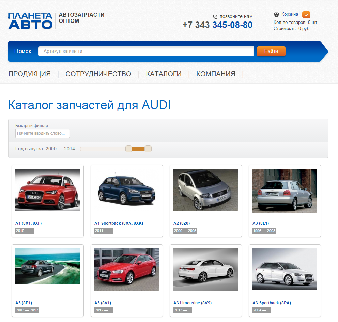Open the Корзина link

tap(290, 14)
